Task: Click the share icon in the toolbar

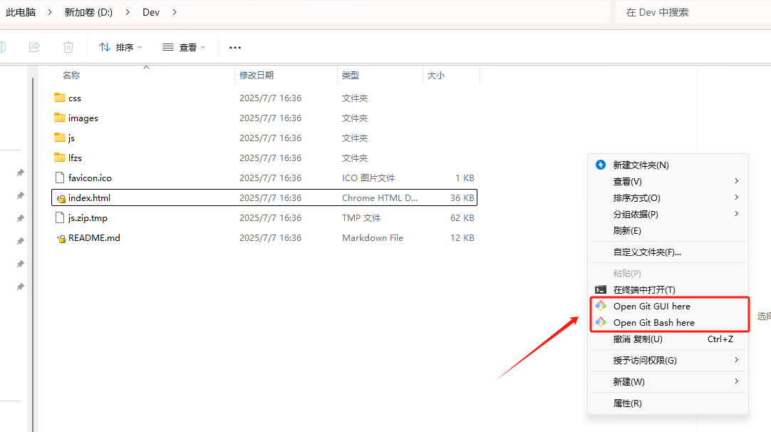Action: (x=34, y=46)
